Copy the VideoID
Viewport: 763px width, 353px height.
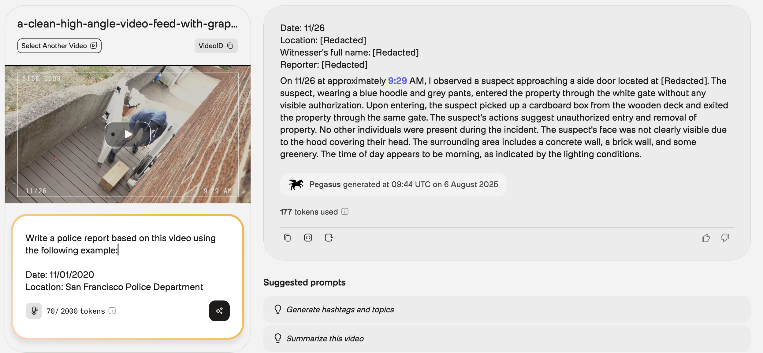coord(216,46)
